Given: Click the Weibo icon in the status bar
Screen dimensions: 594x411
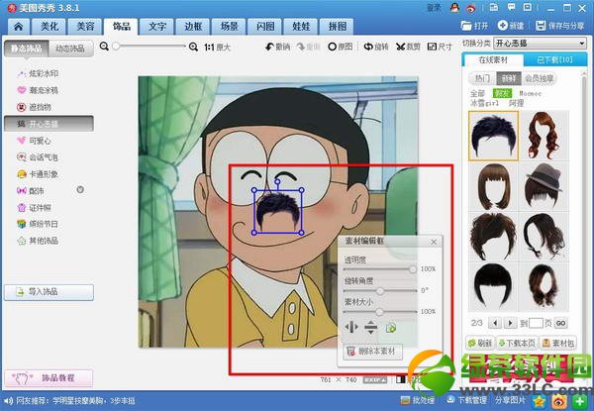Looking at the screenshot, I should pyautogui.click(x=559, y=401).
